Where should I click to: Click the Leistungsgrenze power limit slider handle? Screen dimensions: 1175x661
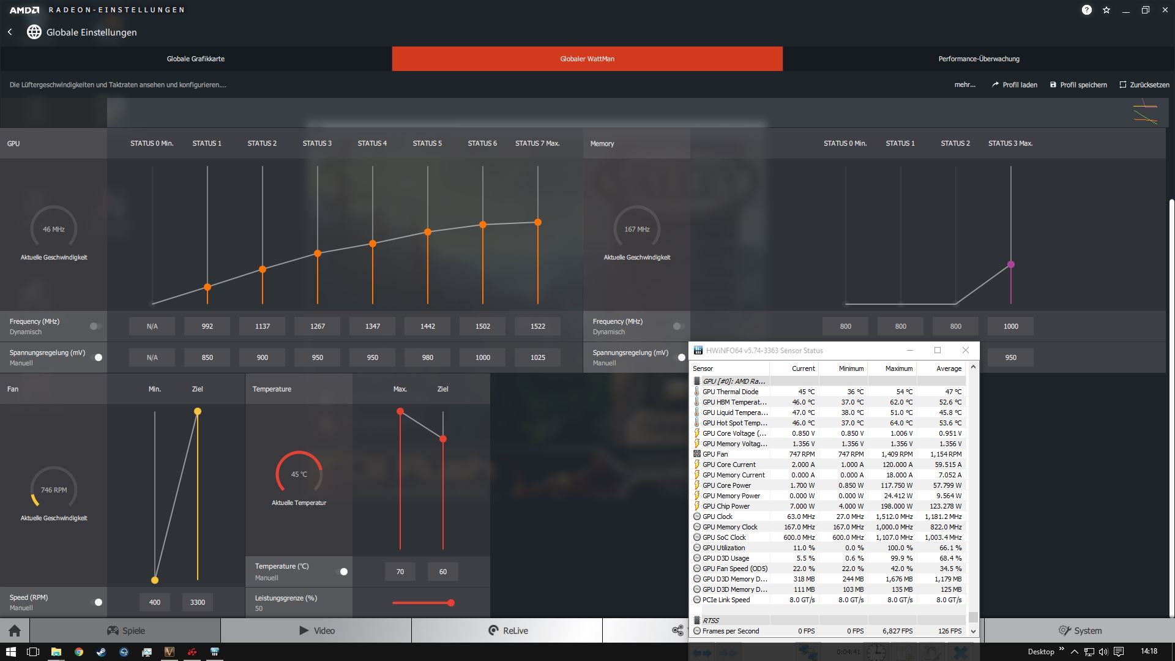point(451,603)
